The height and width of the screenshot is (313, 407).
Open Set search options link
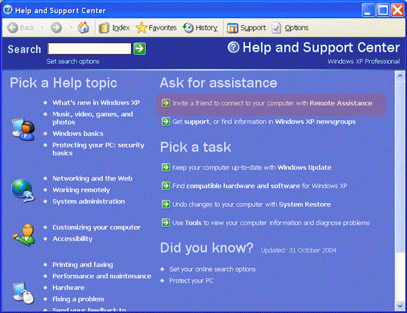tap(73, 62)
